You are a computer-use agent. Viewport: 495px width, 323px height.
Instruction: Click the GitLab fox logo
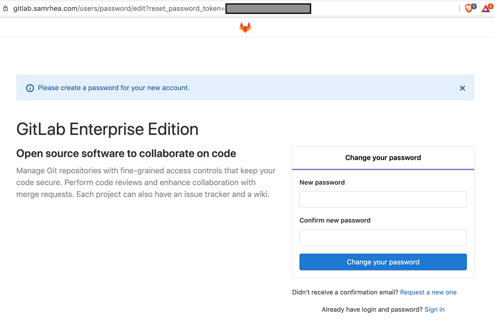245,27
